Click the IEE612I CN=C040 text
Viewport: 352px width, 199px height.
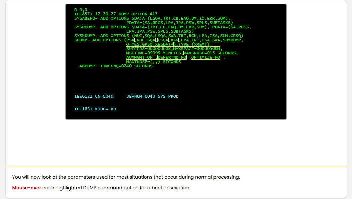(94, 96)
